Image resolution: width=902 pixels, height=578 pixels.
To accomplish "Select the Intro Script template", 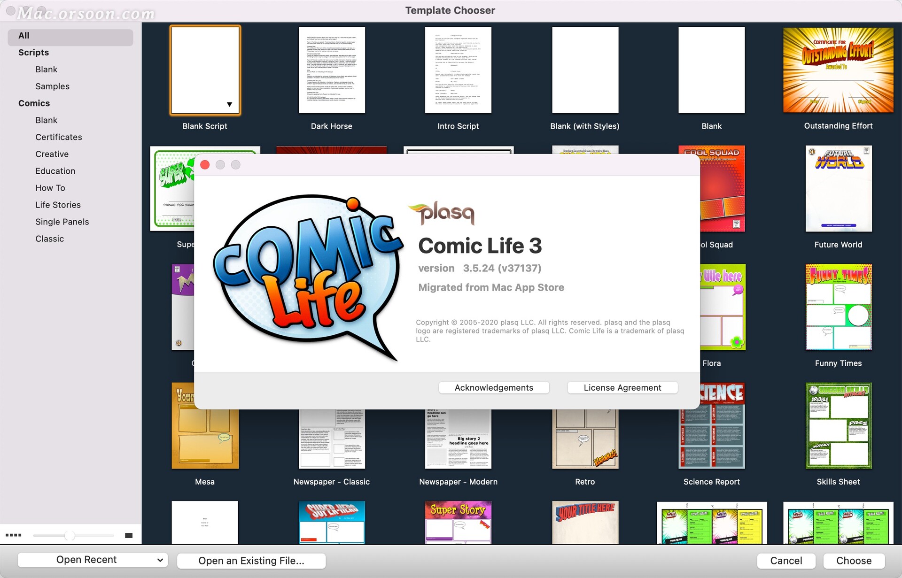I will pos(458,70).
